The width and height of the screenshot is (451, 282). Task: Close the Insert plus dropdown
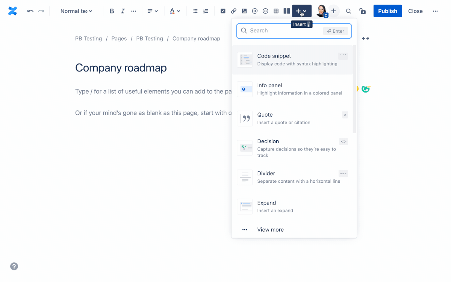pos(302,11)
